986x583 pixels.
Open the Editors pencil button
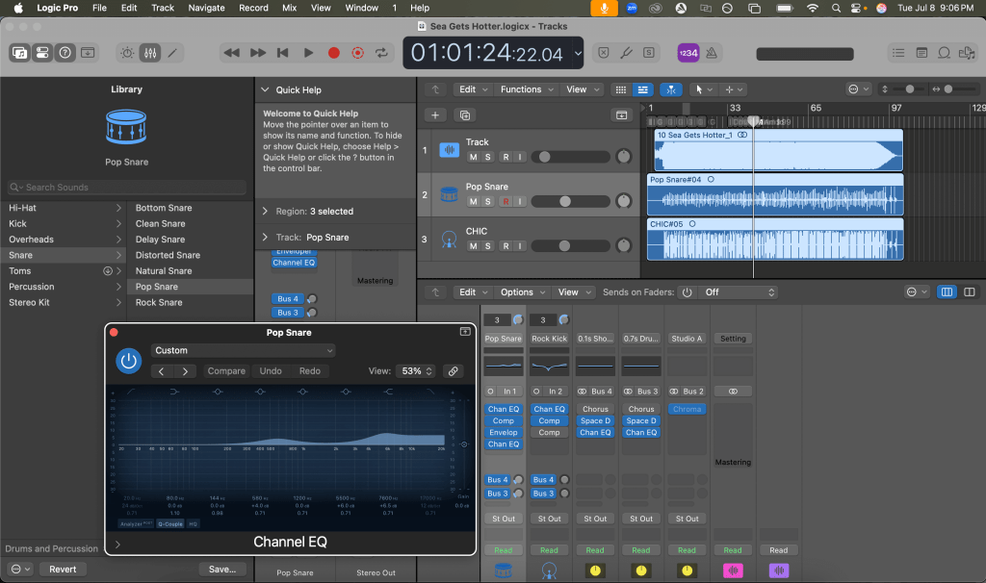click(172, 53)
